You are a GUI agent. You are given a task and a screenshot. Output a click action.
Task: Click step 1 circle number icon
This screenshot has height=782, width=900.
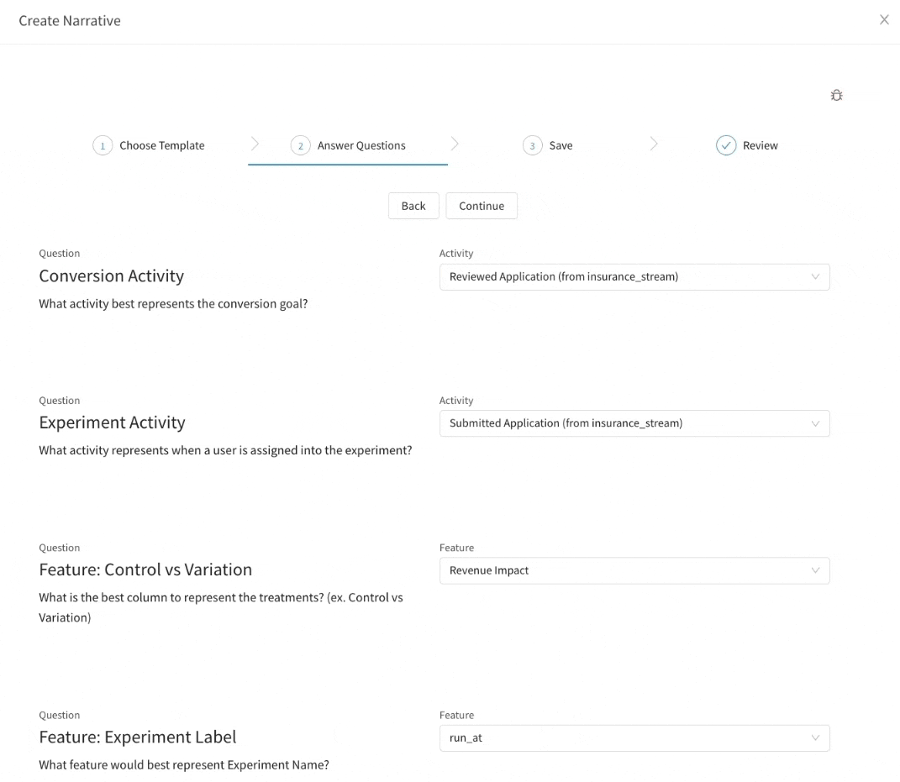[103, 145]
